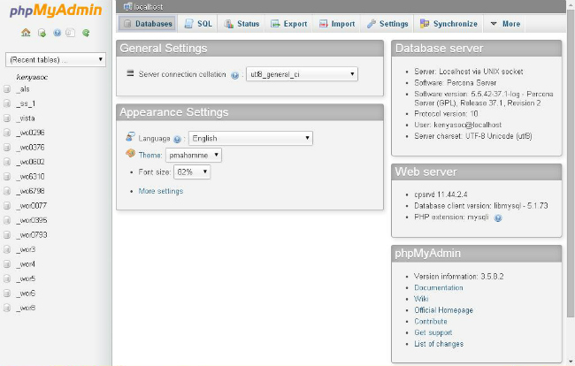Click the page vertical scrollbar

click(571, 163)
